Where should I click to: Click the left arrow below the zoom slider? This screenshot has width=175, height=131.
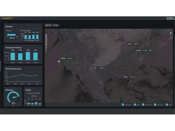pyautogui.click(x=46, y=50)
